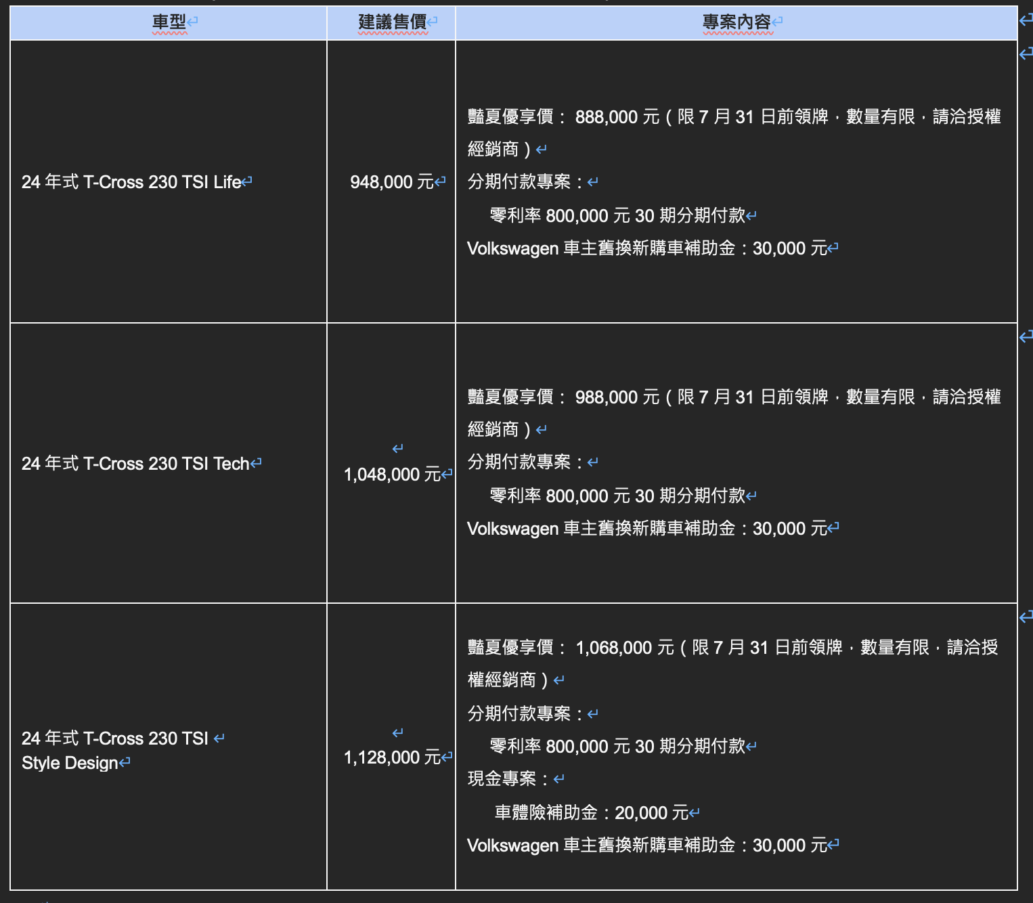
Task: Click the 豔夏優享價 988,000 元 text line
Action: pyautogui.click(x=734, y=397)
